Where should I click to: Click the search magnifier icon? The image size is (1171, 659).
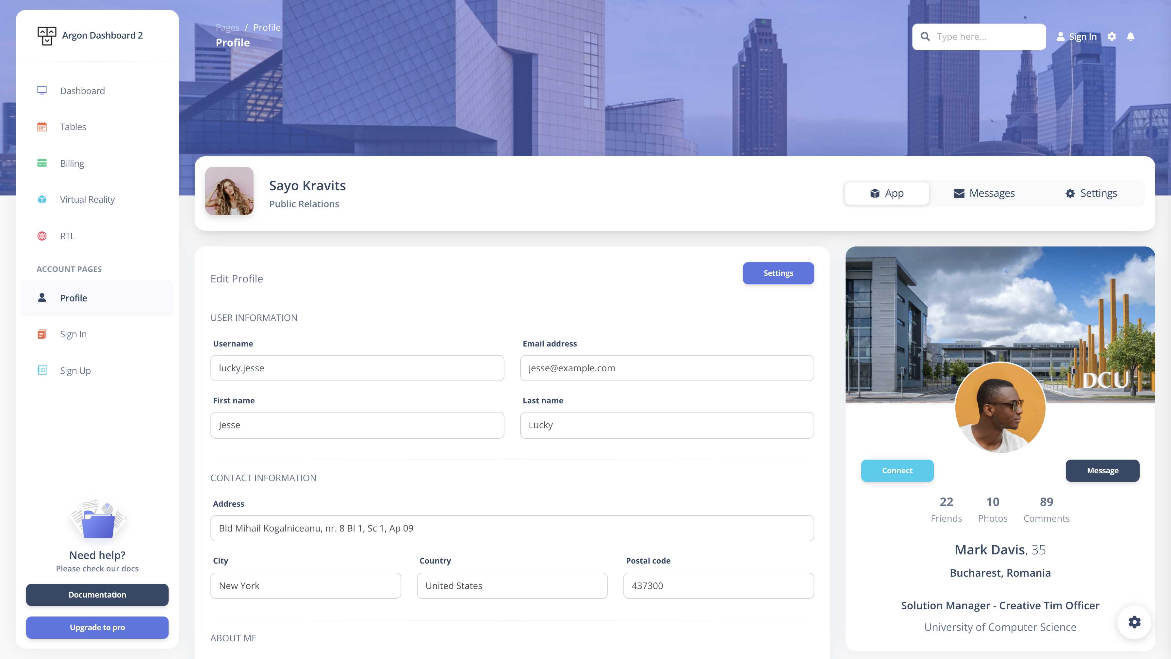pos(926,36)
